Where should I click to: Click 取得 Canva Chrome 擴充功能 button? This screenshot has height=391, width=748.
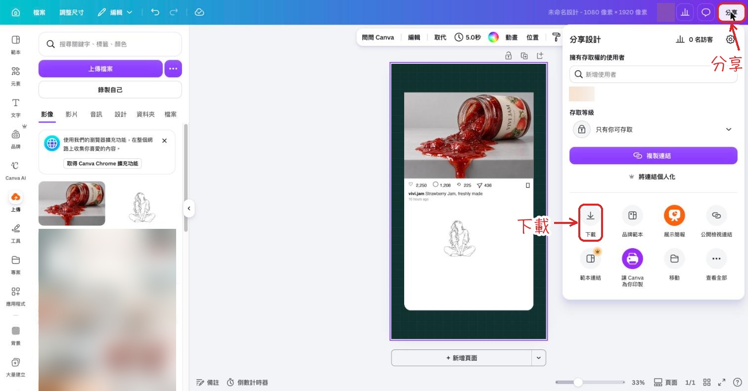pos(102,164)
